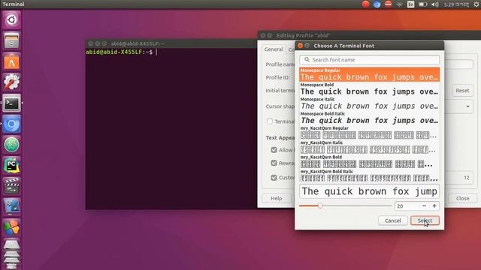Click in the Search font name field
Image resolution: width=481 pixels, height=270 pixels.
click(x=369, y=60)
